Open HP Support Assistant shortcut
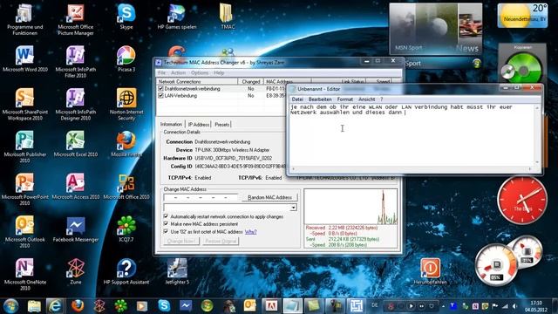The height and width of the screenshot is (314, 558). coord(126,272)
